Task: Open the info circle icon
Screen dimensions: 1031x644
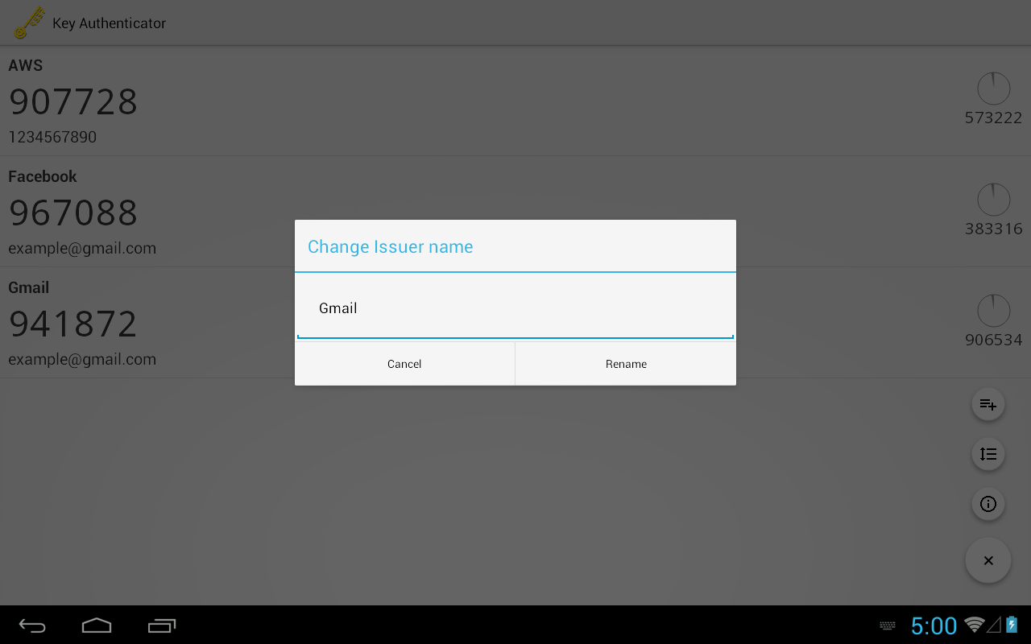Action: [988, 504]
